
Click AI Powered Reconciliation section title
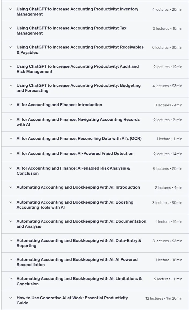tap(77, 262)
